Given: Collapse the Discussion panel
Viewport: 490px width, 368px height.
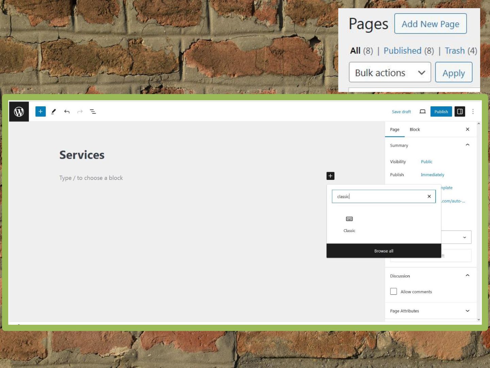Looking at the screenshot, I should [468, 275].
